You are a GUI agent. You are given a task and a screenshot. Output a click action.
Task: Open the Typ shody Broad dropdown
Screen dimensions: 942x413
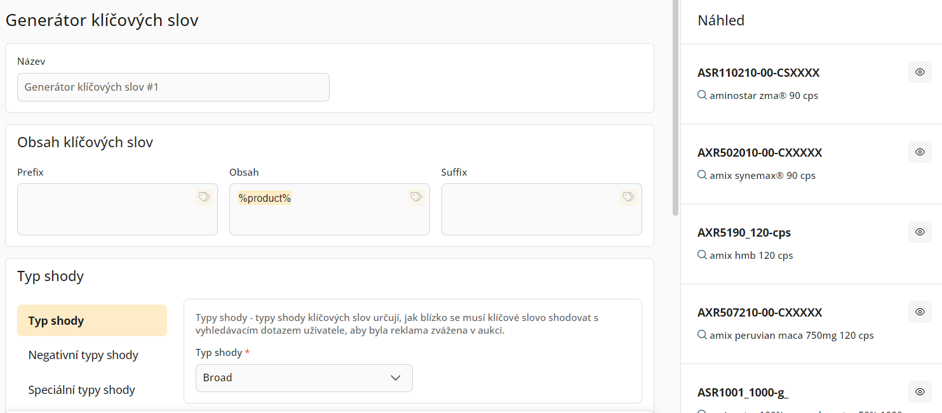coord(304,378)
